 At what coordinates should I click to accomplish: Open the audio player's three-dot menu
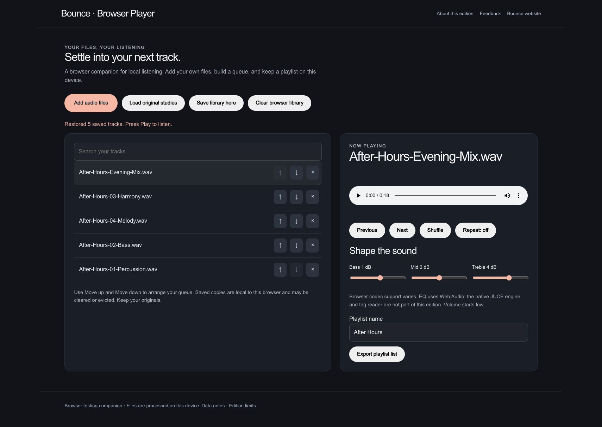[x=519, y=196]
